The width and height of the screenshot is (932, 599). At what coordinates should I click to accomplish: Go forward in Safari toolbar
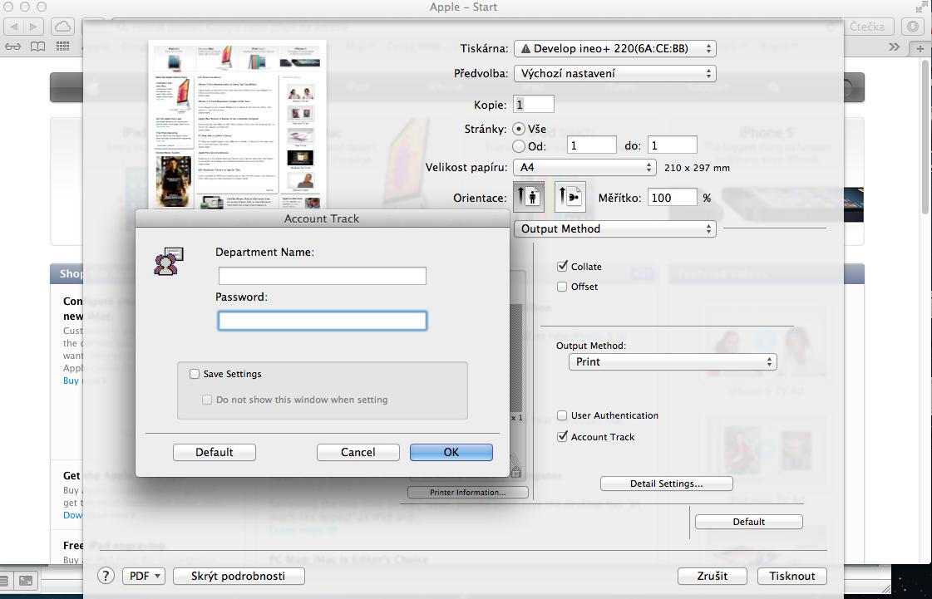click(x=34, y=26)
